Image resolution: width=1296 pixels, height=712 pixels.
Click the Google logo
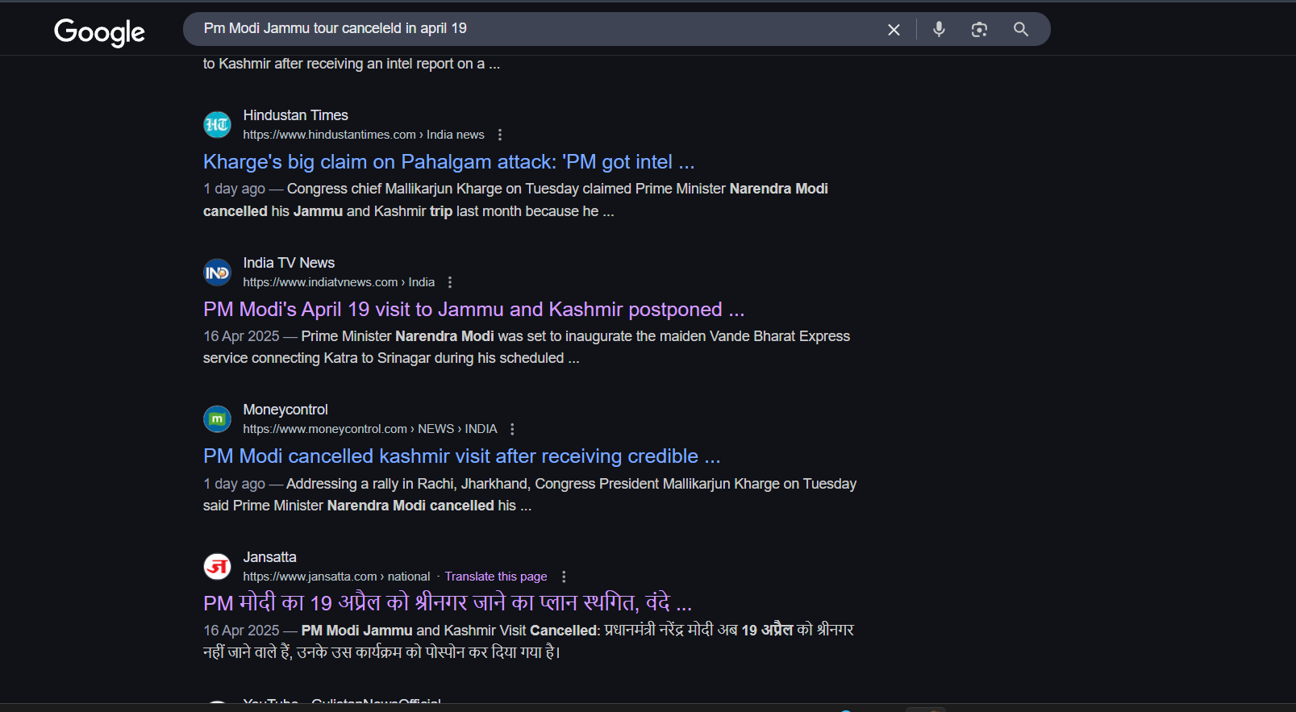tap(99, 31)
